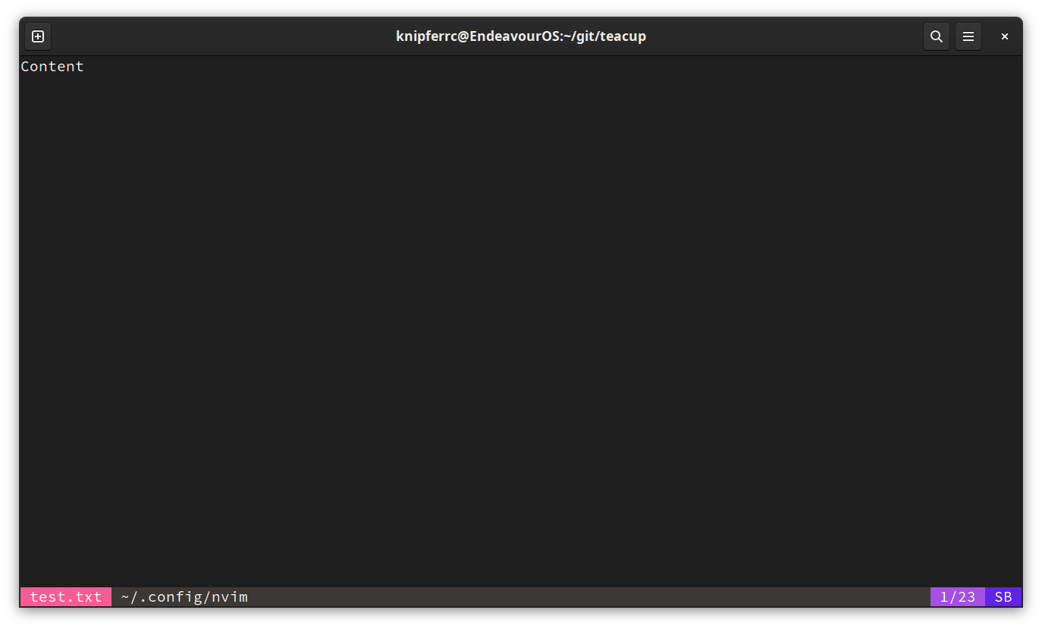The height and width of the screenshot is (629, 1042).
Task: Click the SB indicator in status line
Action: point(1003,597)
